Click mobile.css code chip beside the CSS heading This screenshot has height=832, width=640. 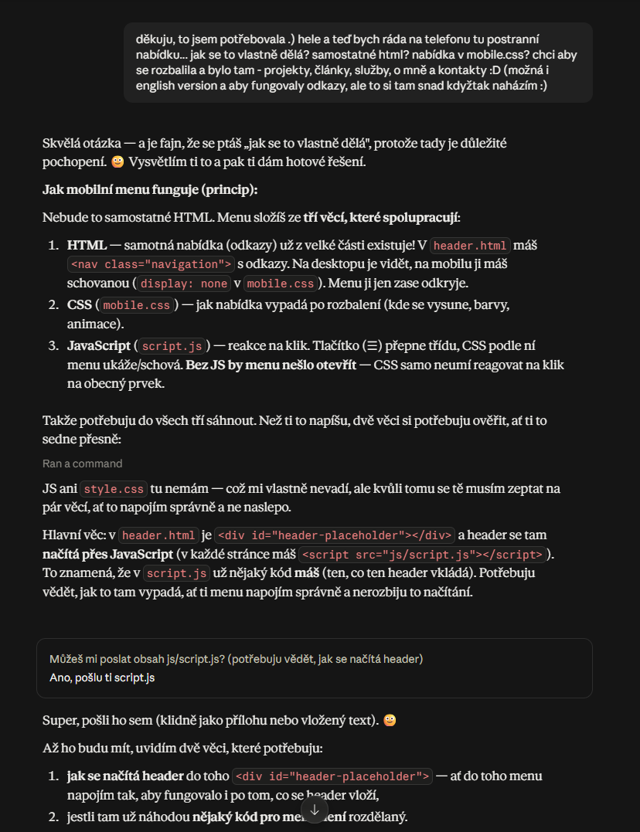[x=137, y=305]
